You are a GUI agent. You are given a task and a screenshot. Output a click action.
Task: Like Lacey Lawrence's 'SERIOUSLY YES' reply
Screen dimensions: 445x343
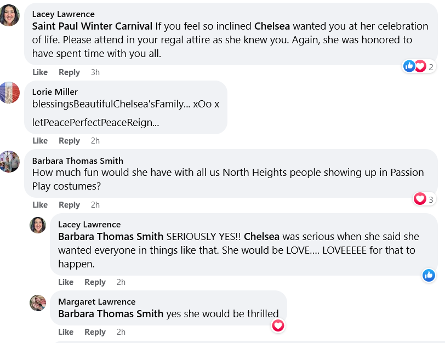tap(66, 282)
